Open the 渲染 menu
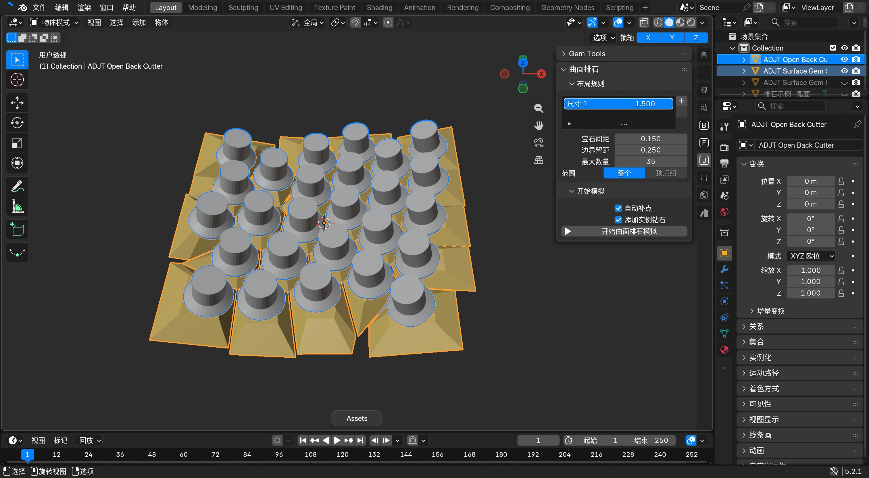The width and height of the screenshot is (869, 478). click(84, 7)
